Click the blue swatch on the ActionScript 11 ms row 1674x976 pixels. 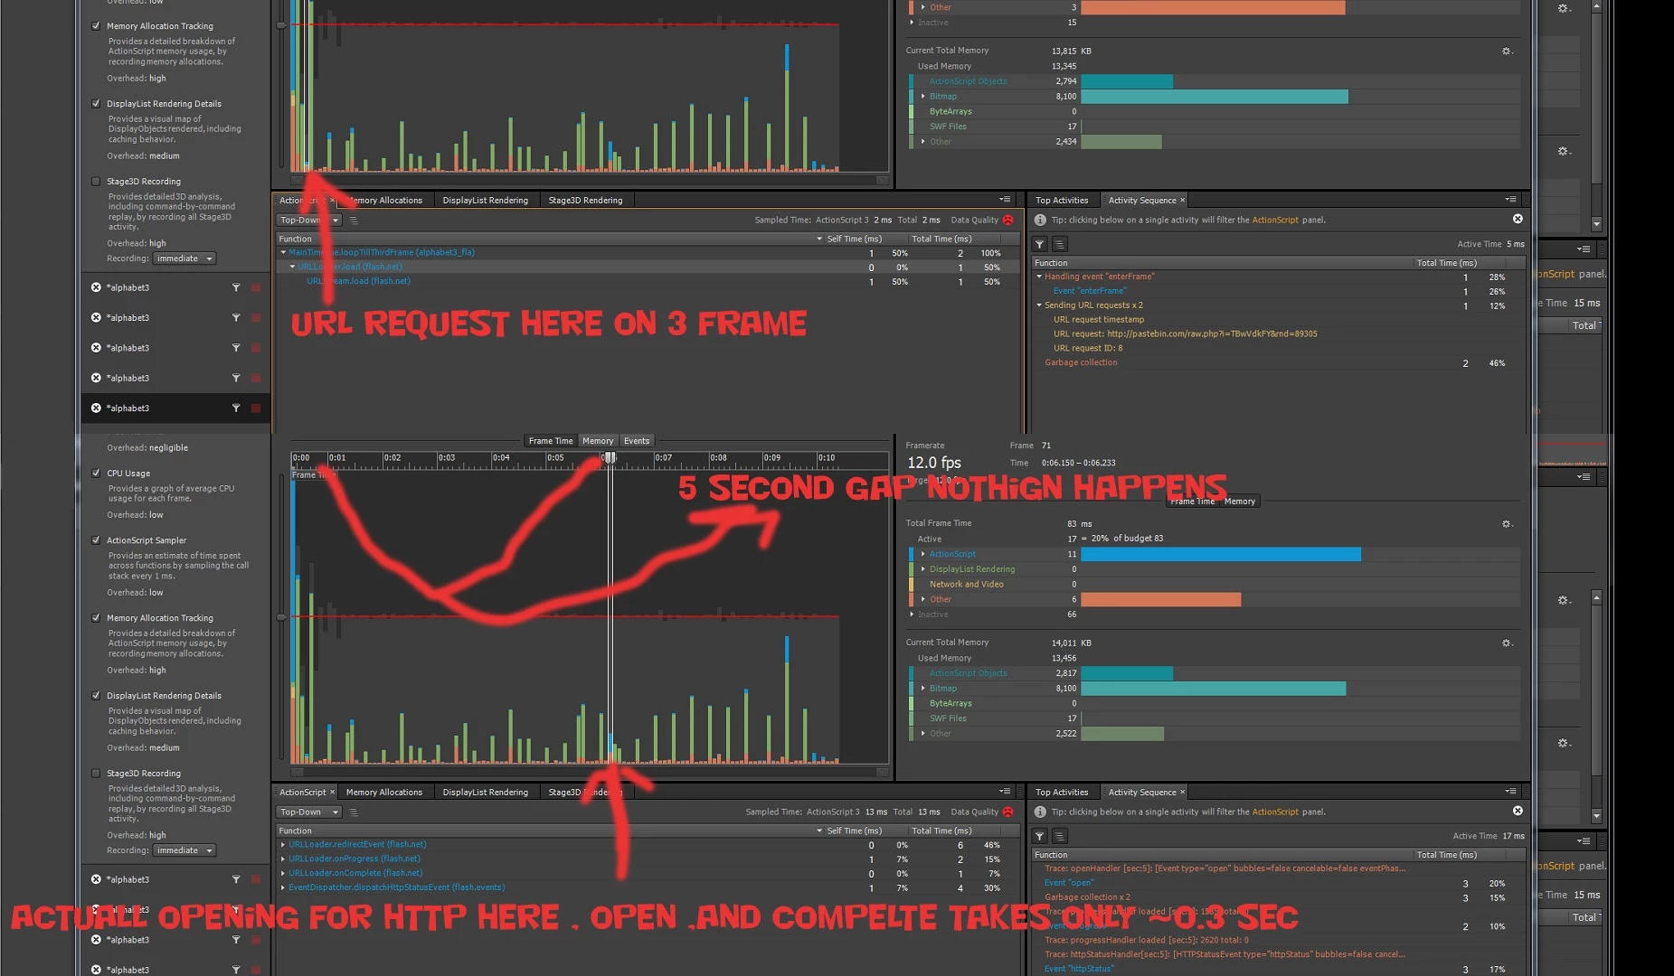912,554
